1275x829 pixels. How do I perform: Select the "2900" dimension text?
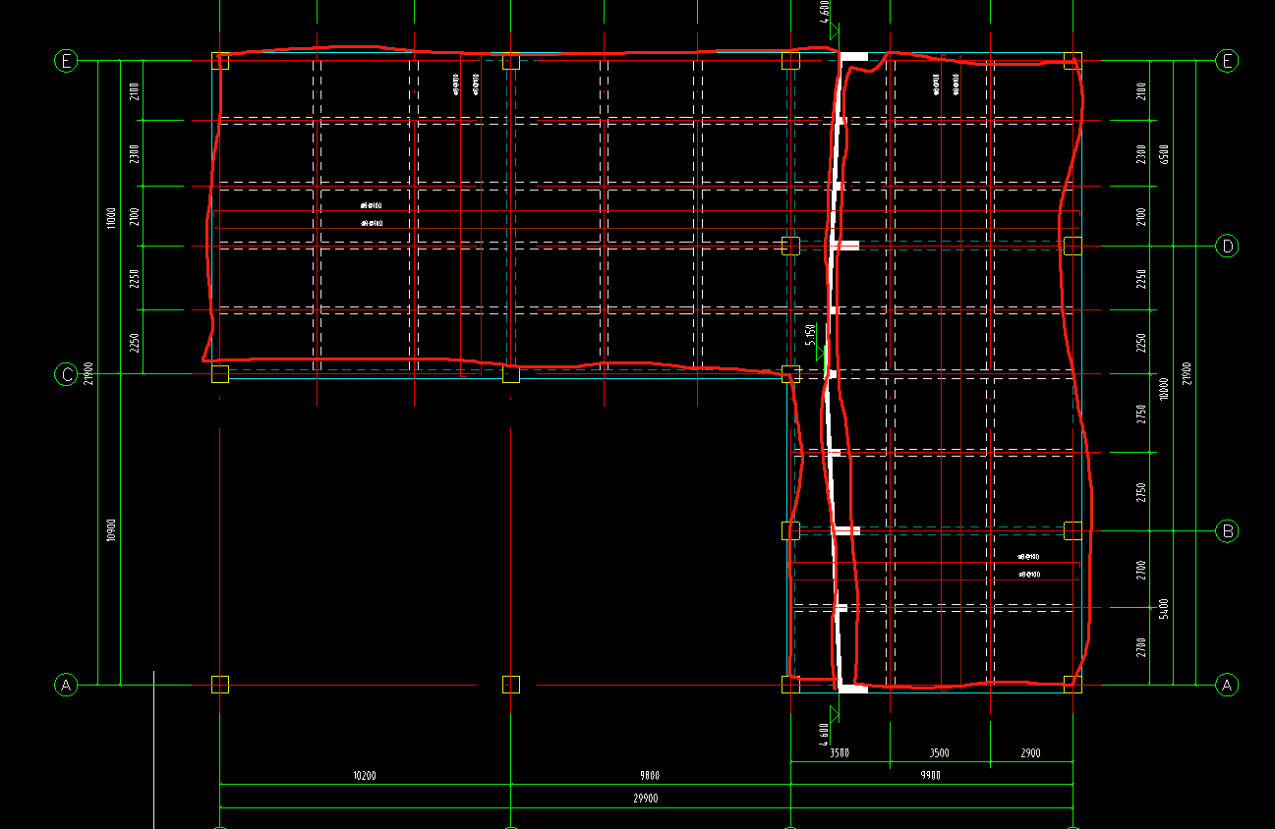[1030, 753]
